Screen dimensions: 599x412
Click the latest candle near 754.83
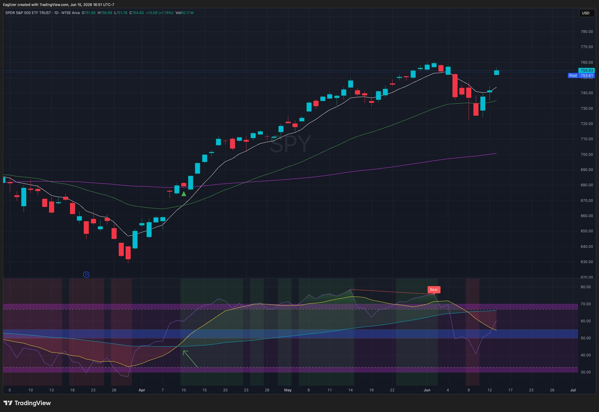[x=496, y=72]
